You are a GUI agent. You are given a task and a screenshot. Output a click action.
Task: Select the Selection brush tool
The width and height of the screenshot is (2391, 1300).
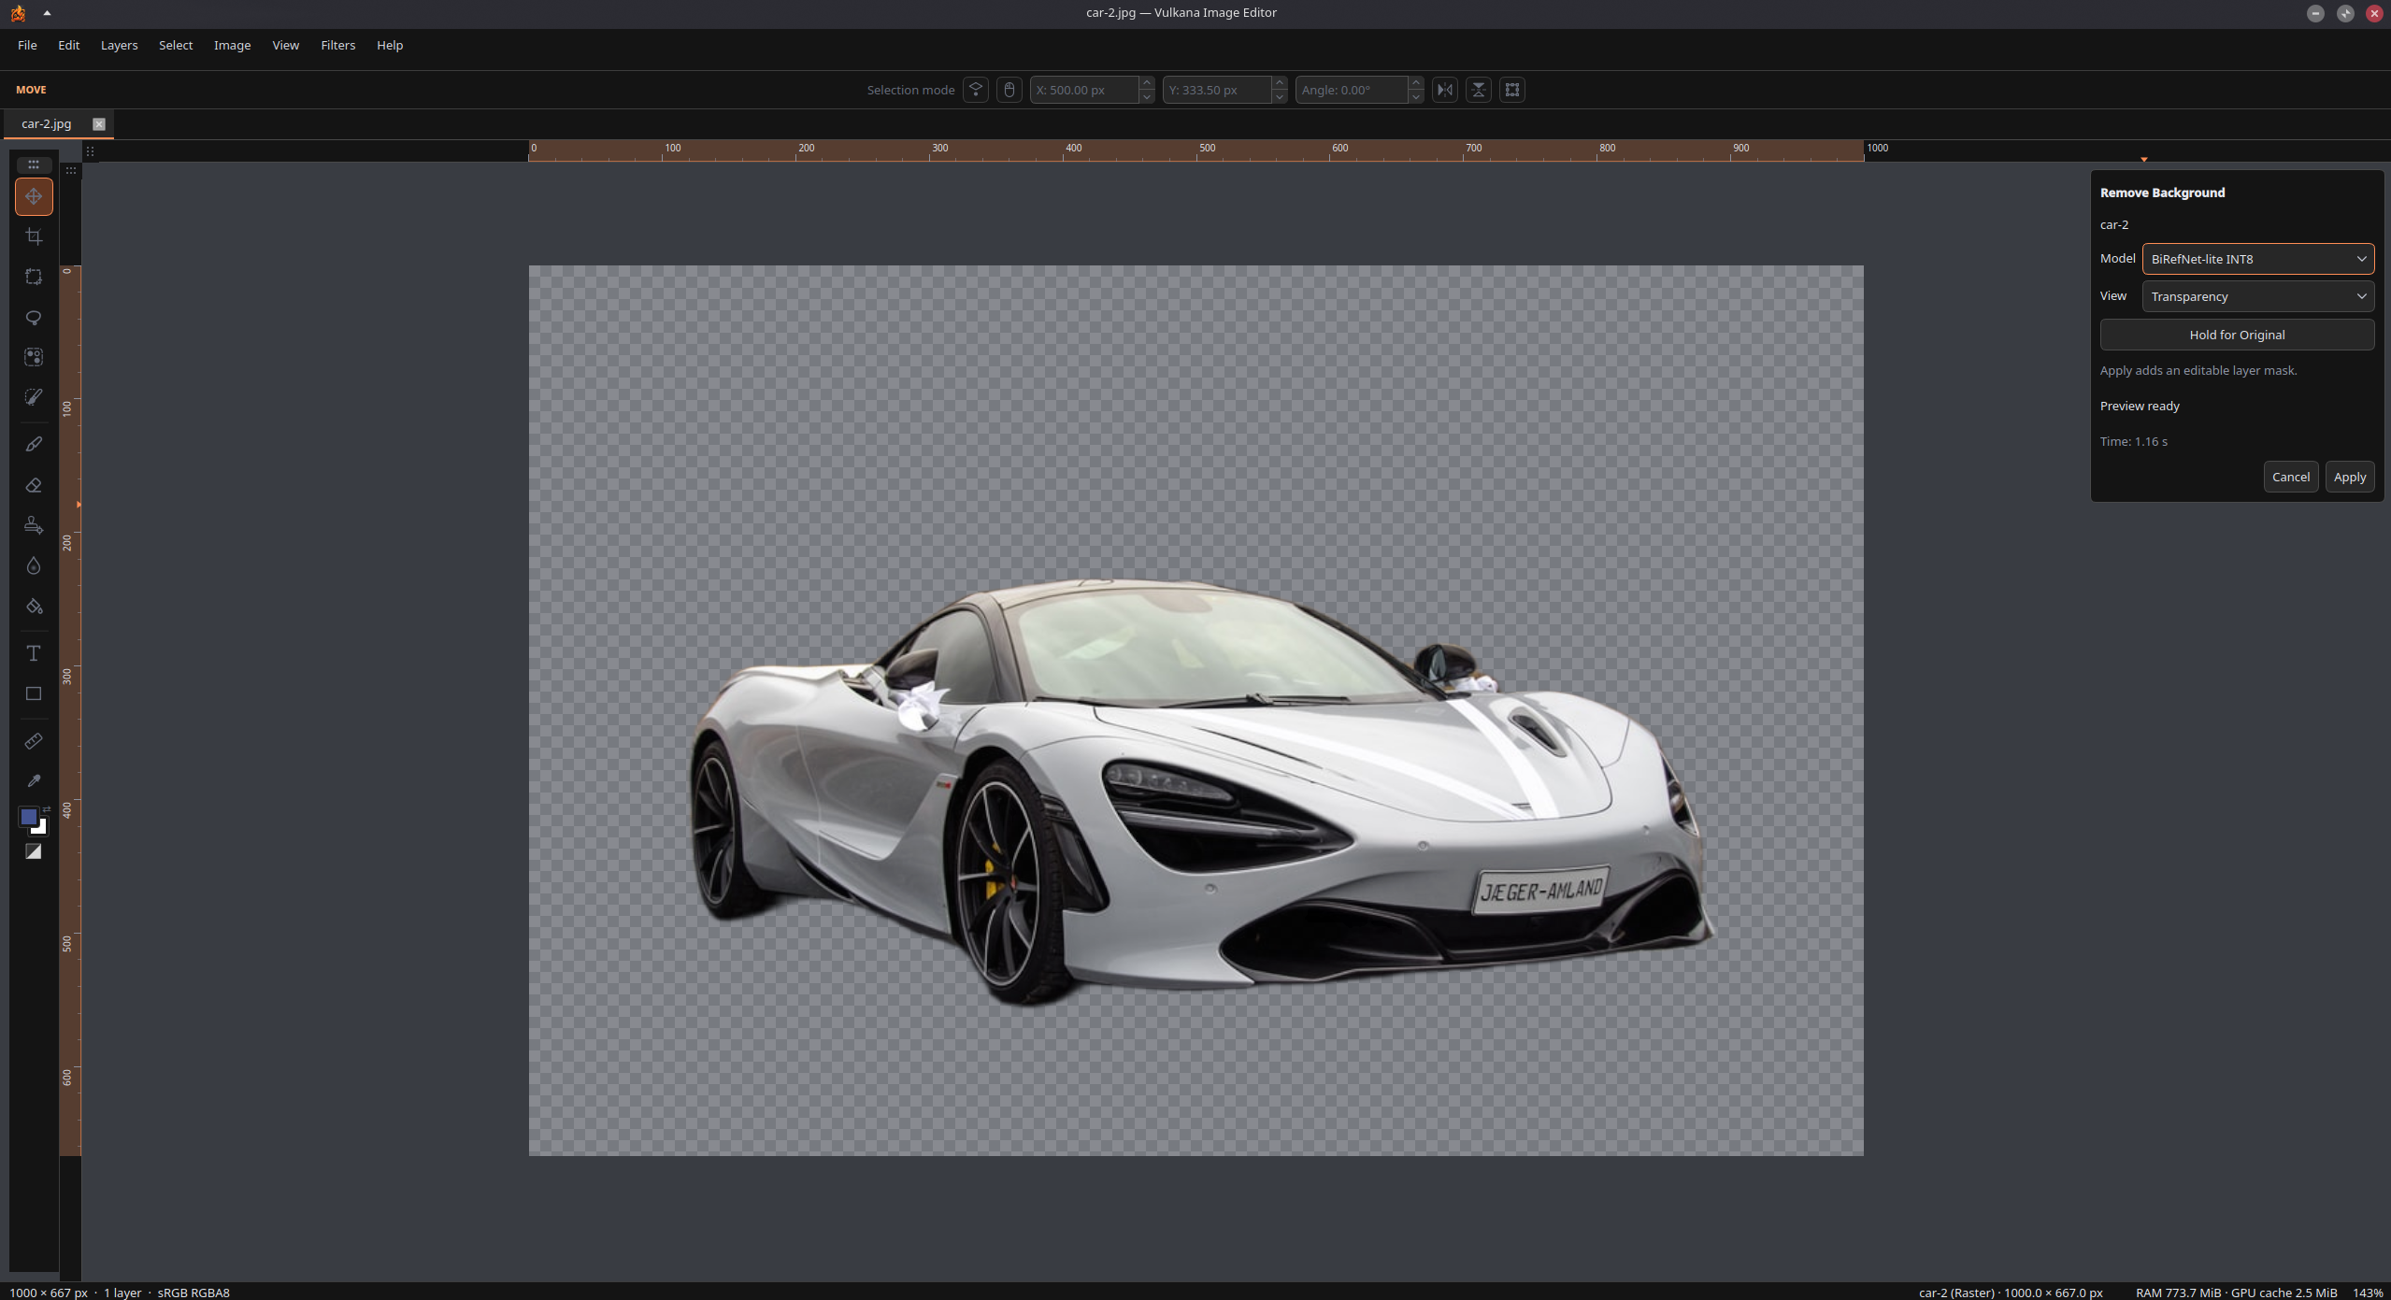pyautogui.click(x=34, y=397)
